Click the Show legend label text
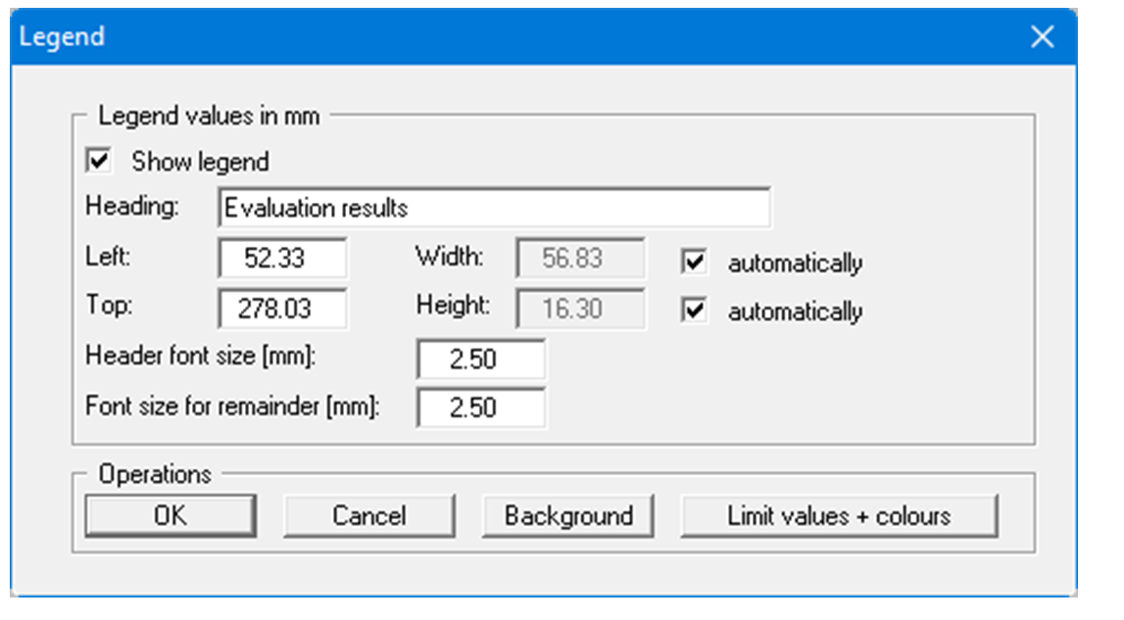 (163, 163)
